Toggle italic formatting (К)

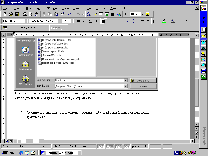pyautogui.click(x=84, y=21)
